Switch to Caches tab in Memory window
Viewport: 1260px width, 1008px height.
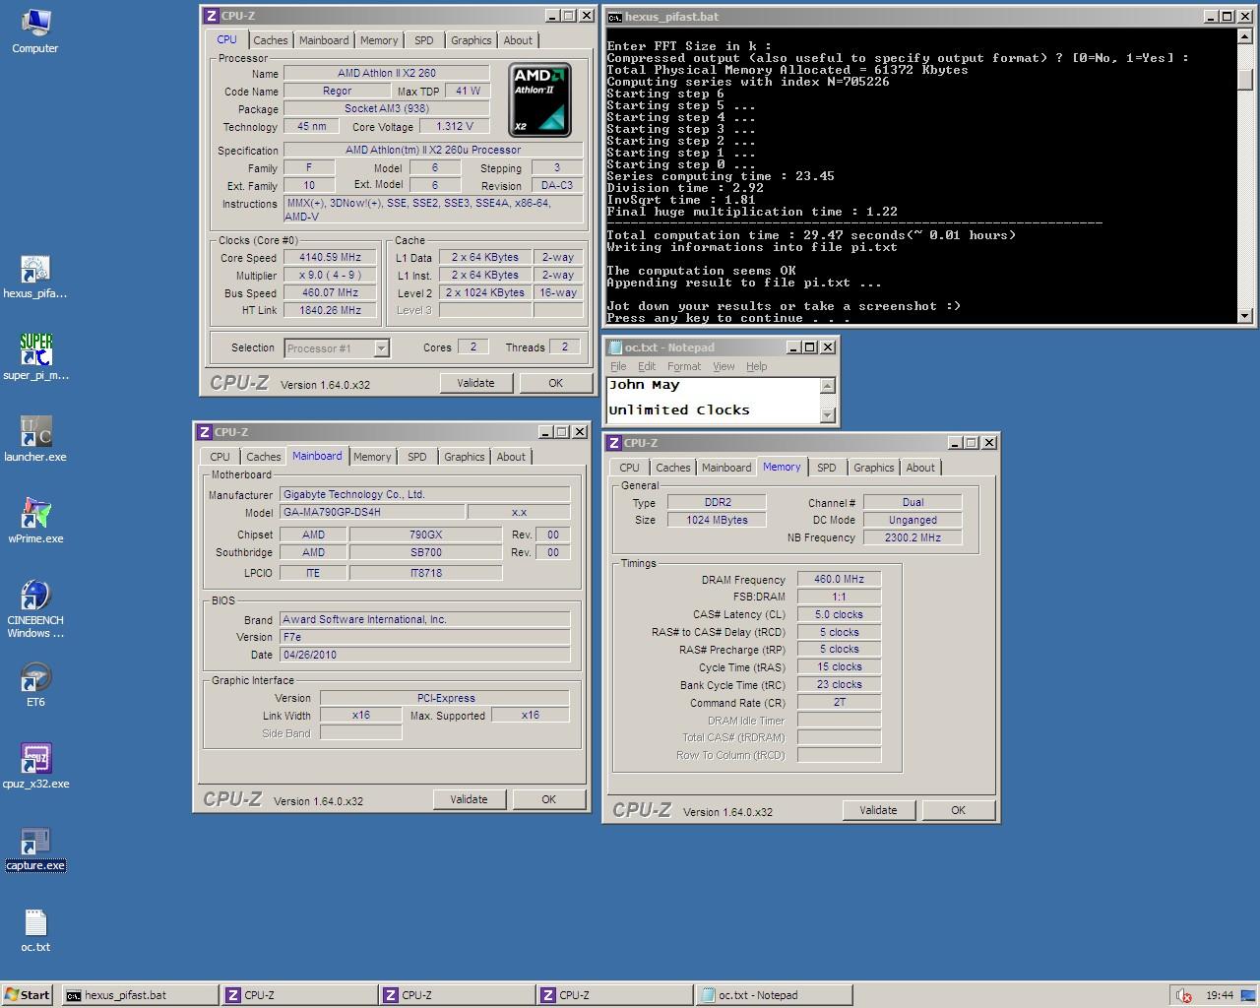(673, 468)
